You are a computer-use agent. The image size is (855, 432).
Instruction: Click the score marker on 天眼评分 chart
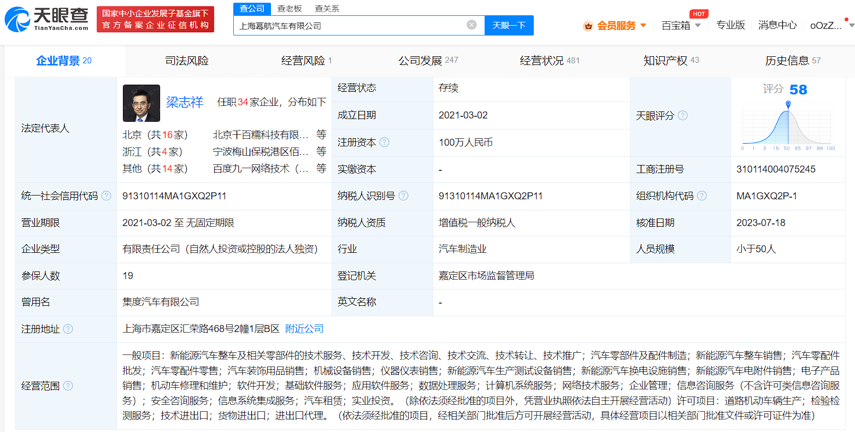click(x=788, y=104)
